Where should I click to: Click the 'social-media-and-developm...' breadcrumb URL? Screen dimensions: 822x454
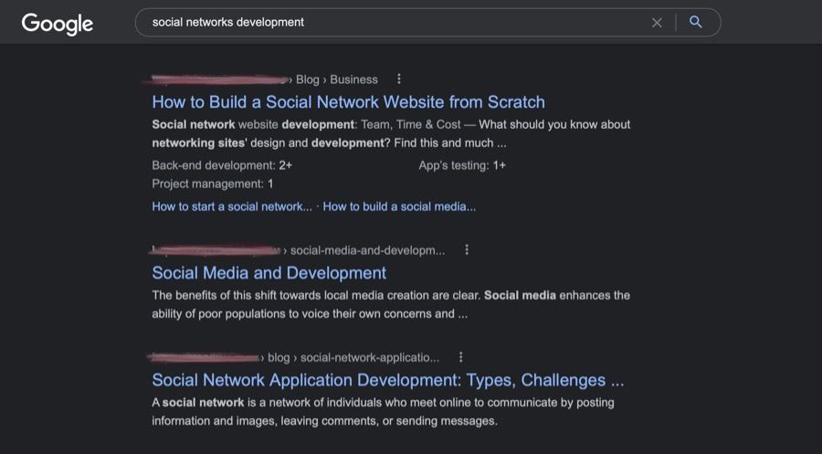(x=367, y=250)
